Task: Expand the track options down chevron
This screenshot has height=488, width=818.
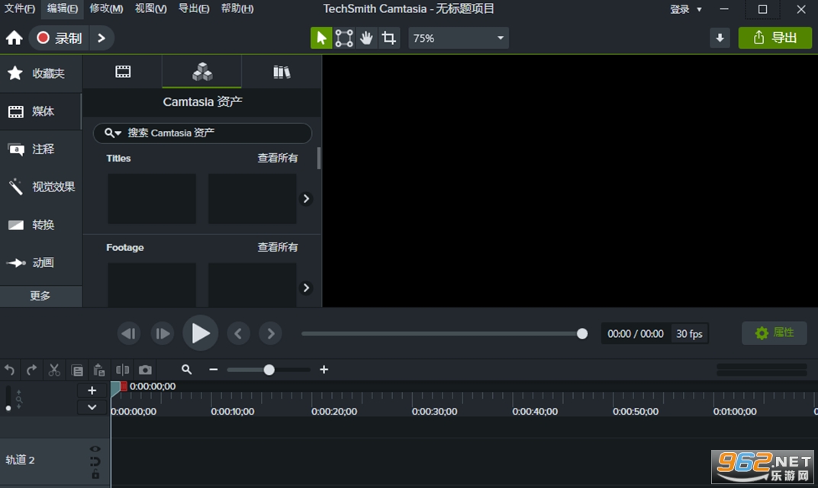Action: tap(92, 407)
